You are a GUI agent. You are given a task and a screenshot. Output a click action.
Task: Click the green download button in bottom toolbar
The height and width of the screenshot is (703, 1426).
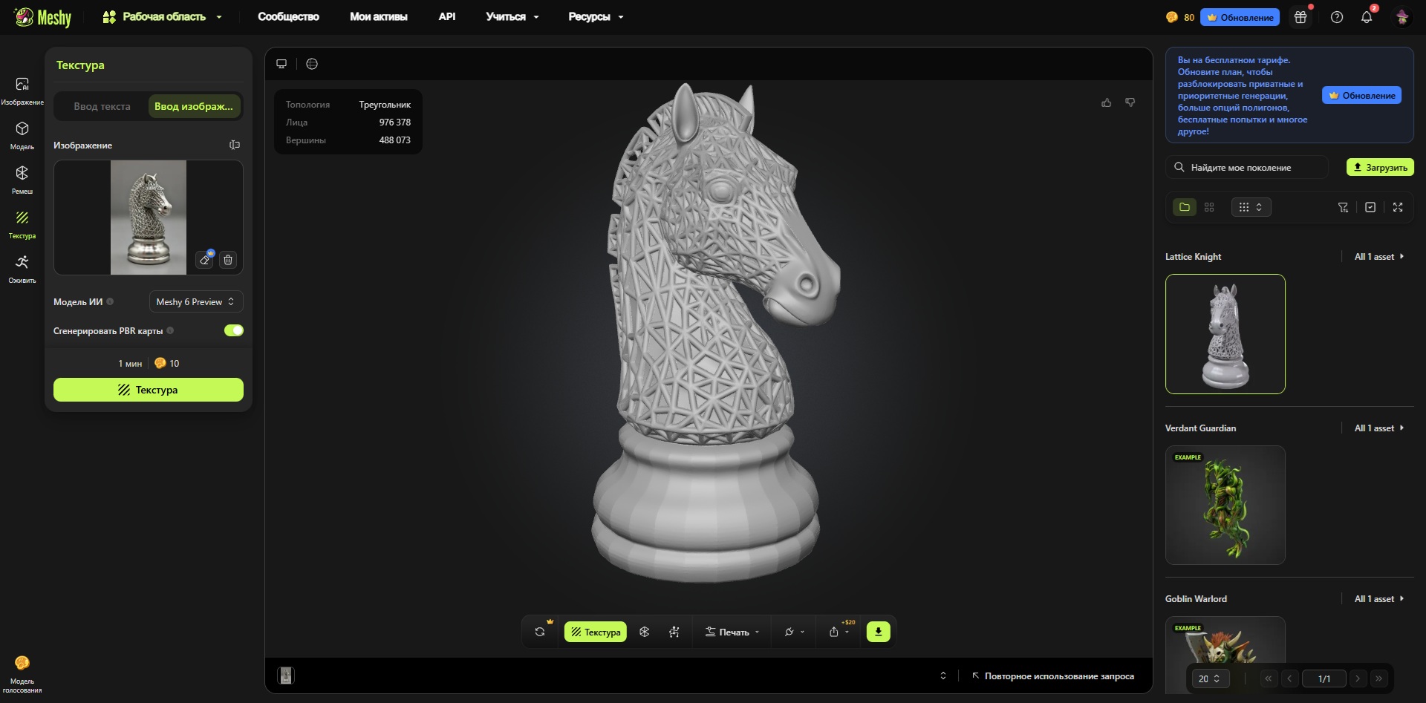[878, 632]
